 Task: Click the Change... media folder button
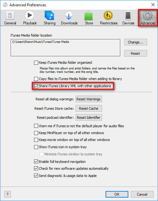point(136,42)
